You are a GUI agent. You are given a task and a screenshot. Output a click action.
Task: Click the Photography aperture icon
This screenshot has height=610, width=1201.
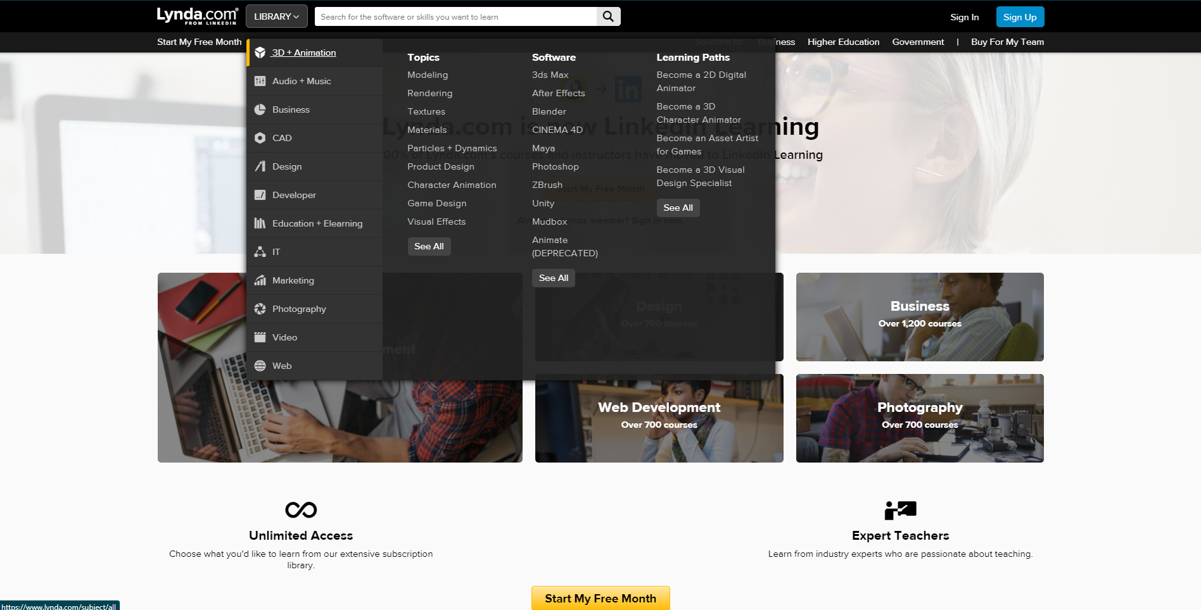tap(260, 309)
